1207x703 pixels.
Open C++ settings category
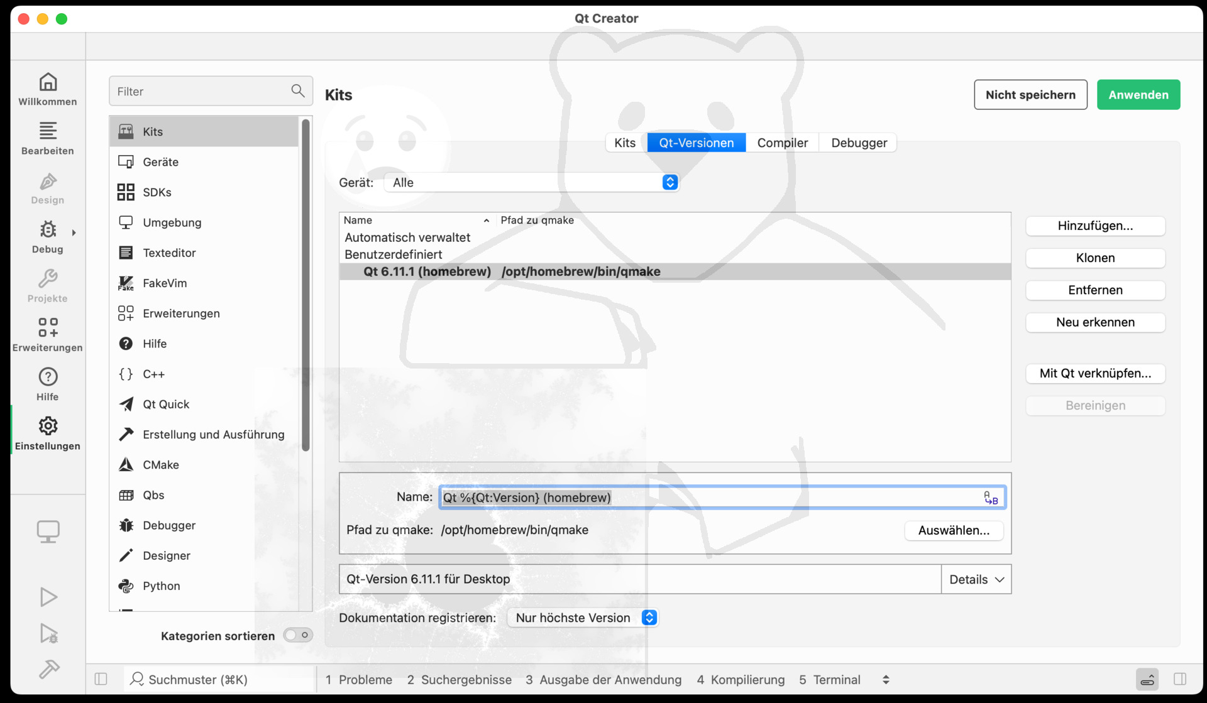point(204,374)
